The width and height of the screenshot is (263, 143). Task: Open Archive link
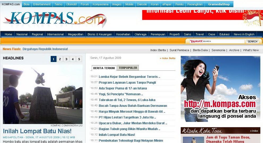coord(234,50)
